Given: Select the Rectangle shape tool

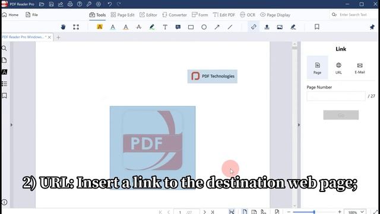Looking at the screenshot, I should click(191, 27).
